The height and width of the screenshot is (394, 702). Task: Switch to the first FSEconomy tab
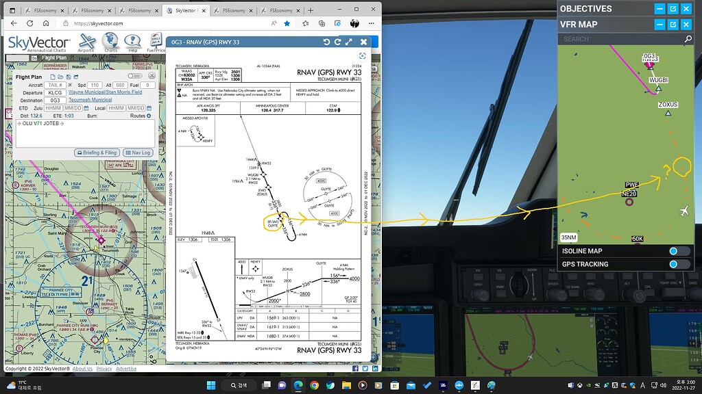(x=44, y=10)
